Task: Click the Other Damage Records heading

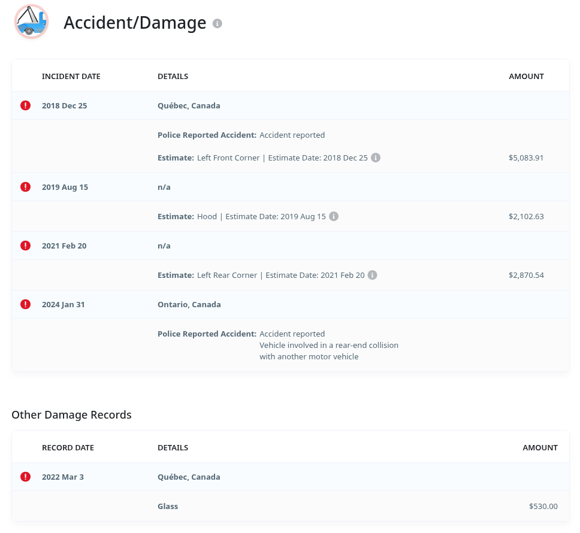Action: 71,414
